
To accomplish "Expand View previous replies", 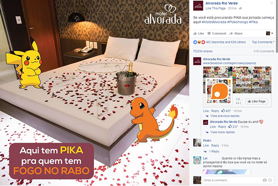I will (225, 116).
